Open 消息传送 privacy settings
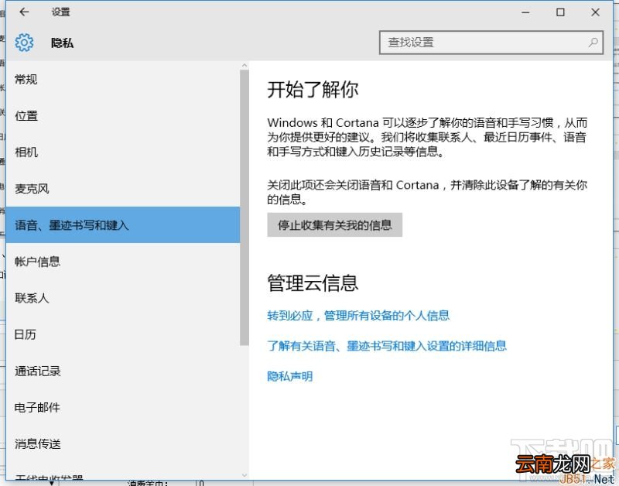This screenshot has height=486, width=619. click(x=123, y=443)
